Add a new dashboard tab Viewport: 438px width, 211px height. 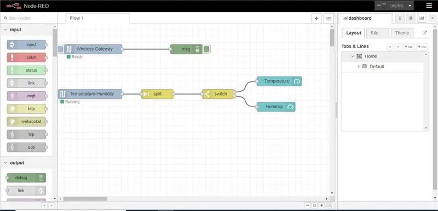[408, 47]
